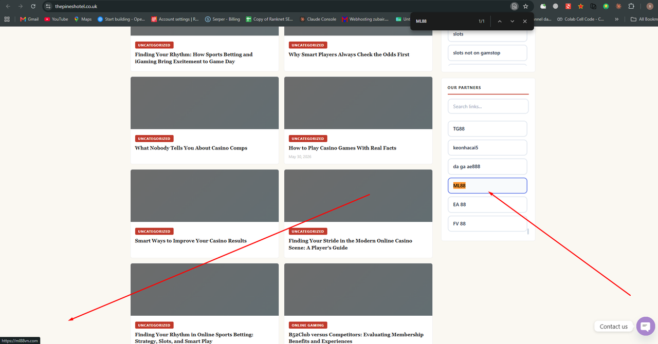Click Uncategorized tag on Casino Comps card

[x=154, y=139]
